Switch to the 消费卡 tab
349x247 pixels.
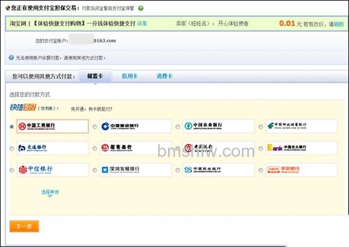[165, 76]
